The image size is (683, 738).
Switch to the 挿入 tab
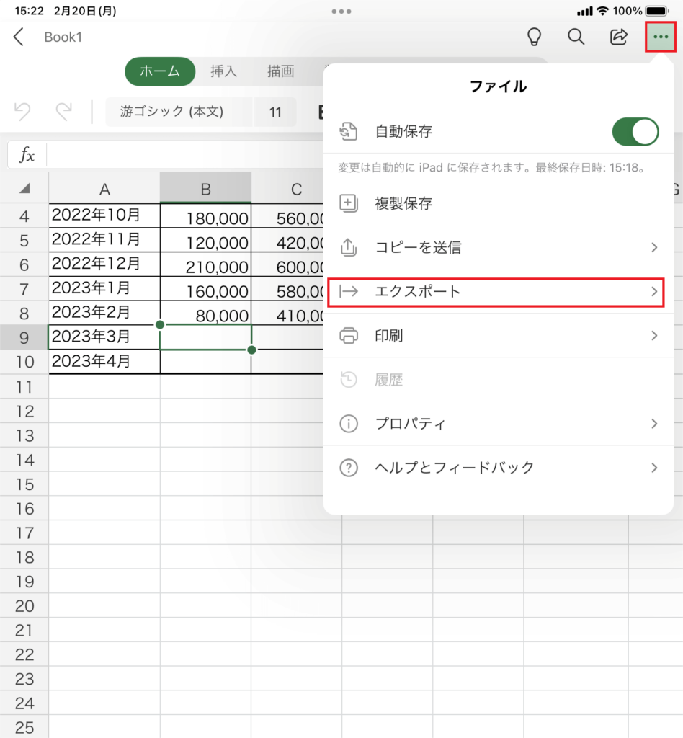[x=223, y=71]
